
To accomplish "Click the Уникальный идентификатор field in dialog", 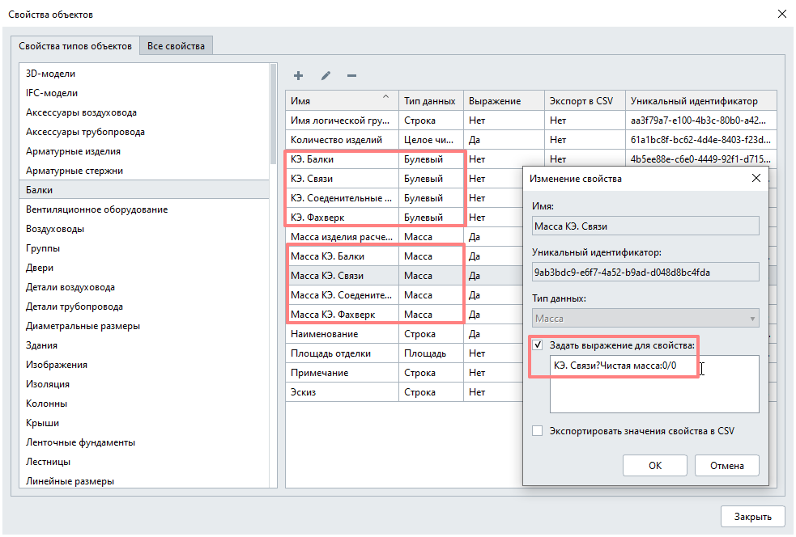I will click(x=645, y=272).
